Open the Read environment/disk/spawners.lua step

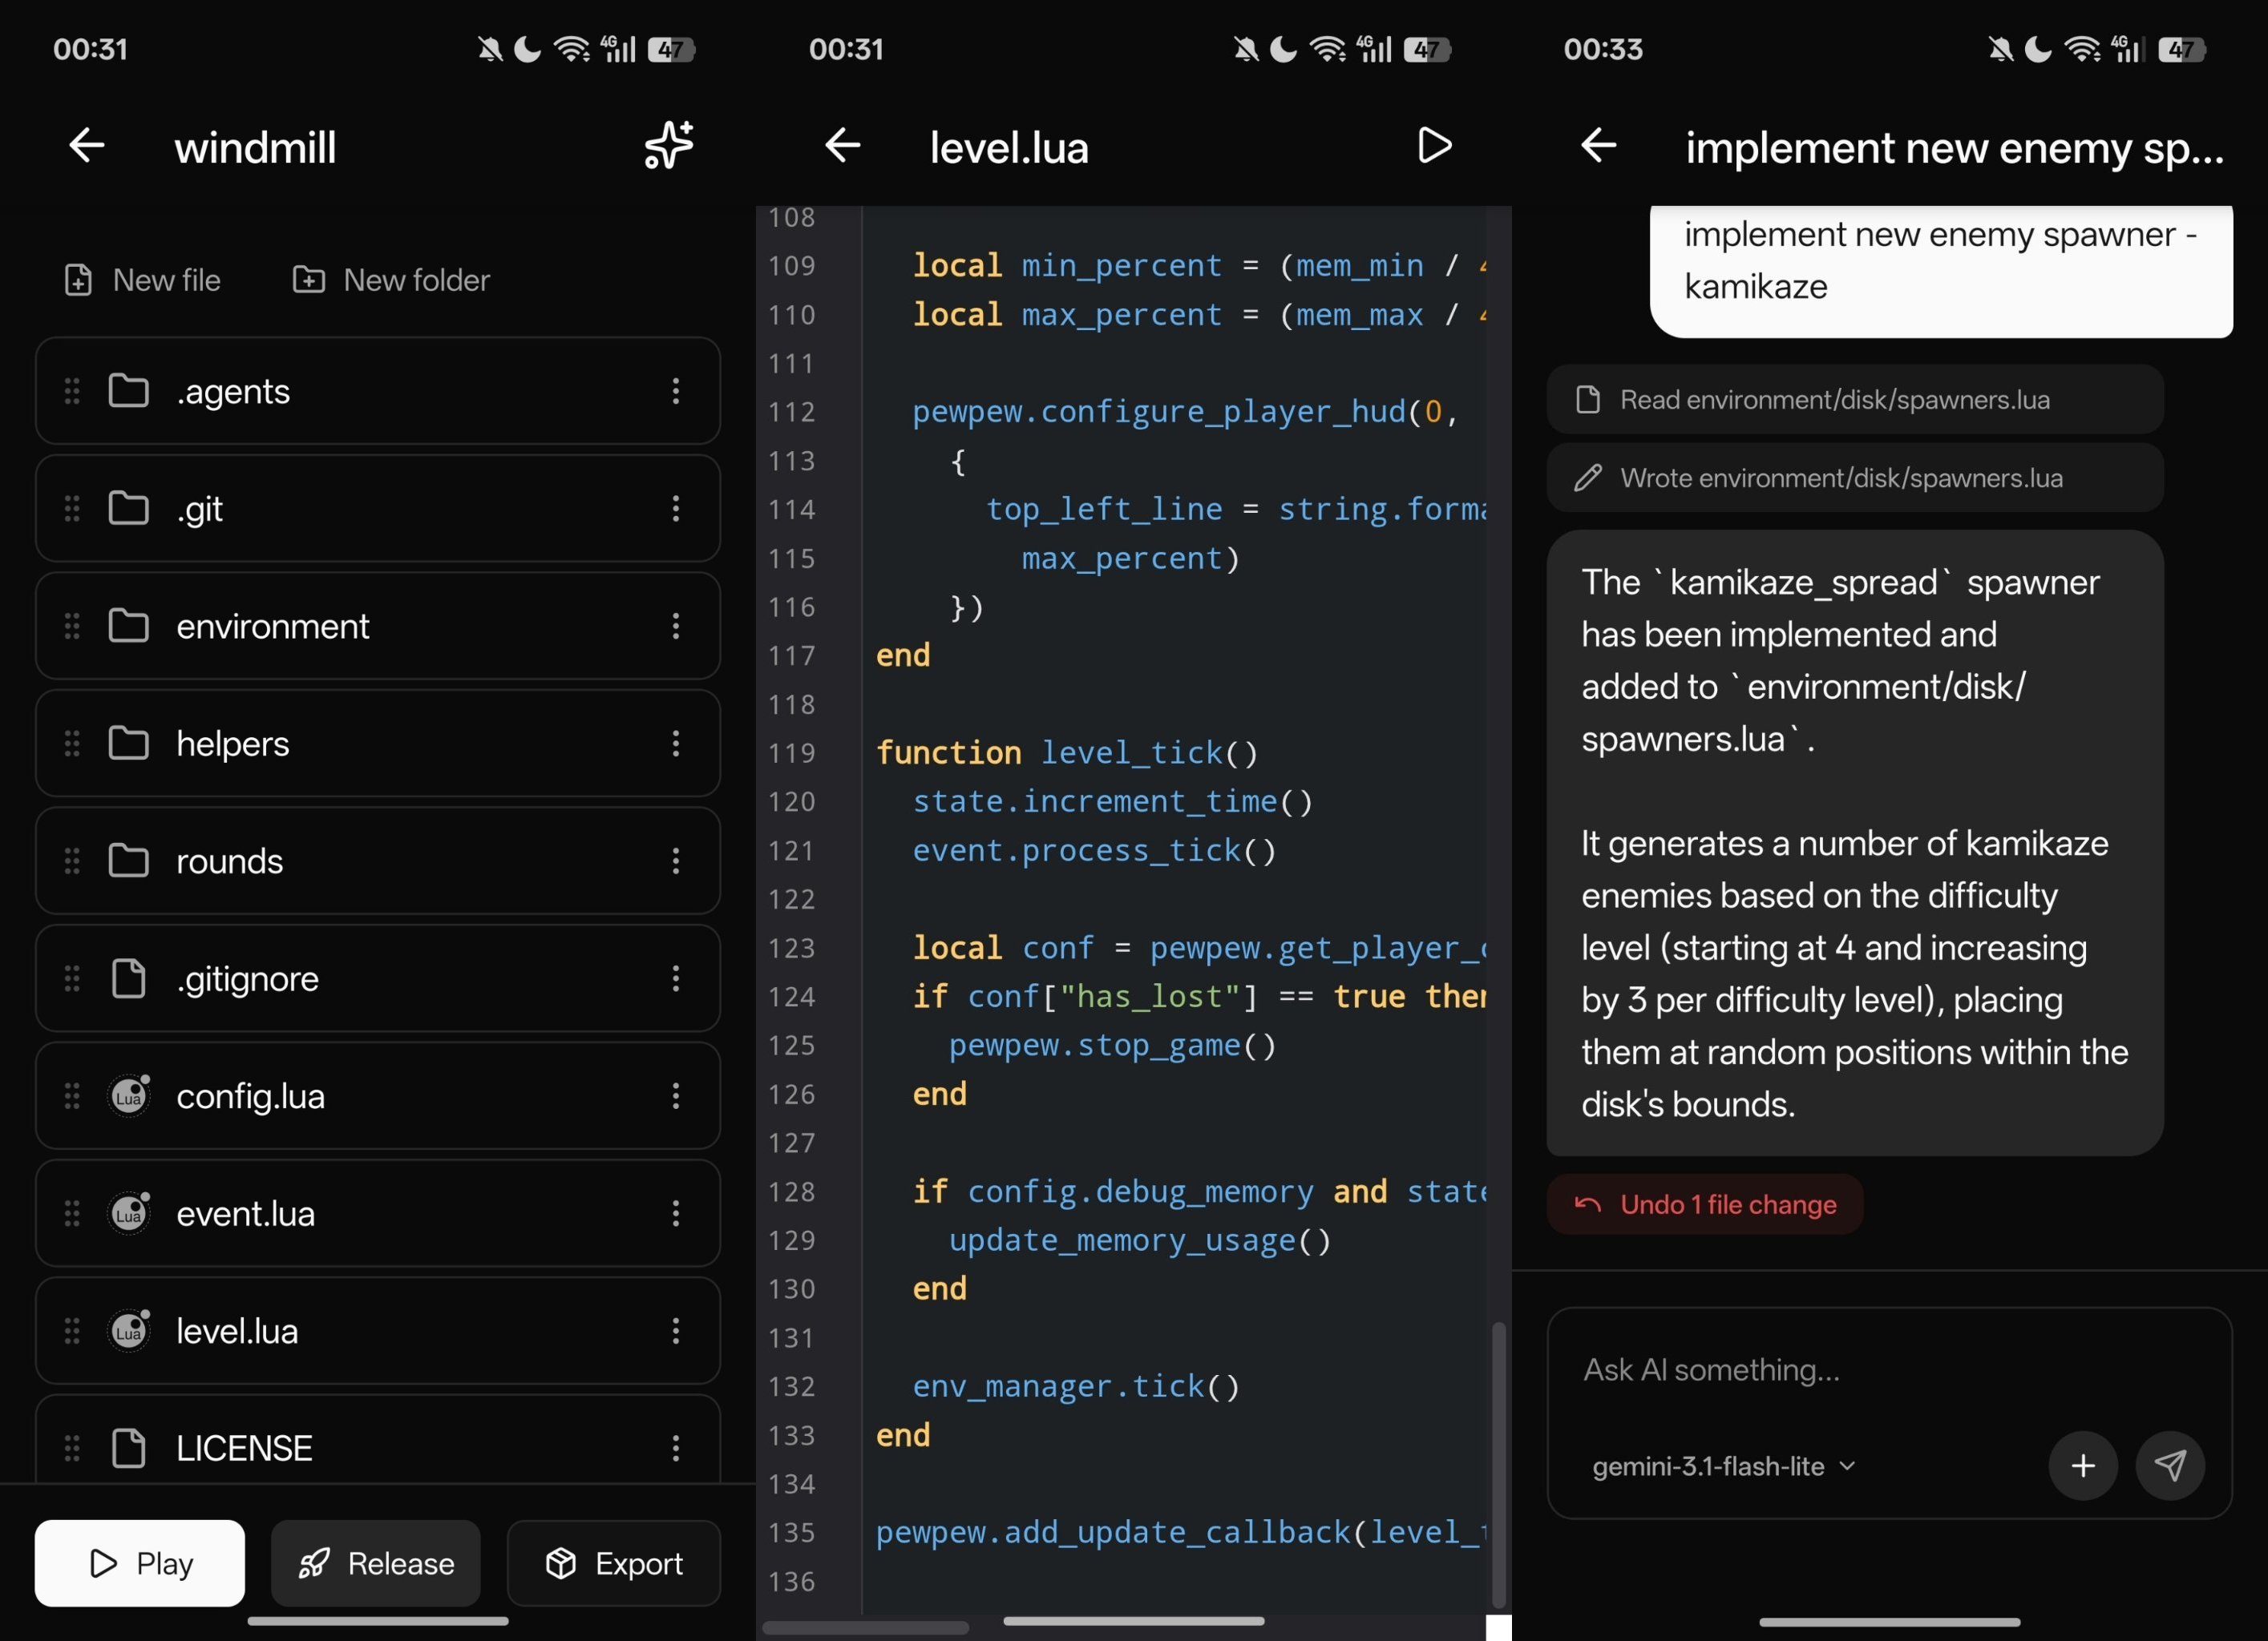click(1855, 400)
